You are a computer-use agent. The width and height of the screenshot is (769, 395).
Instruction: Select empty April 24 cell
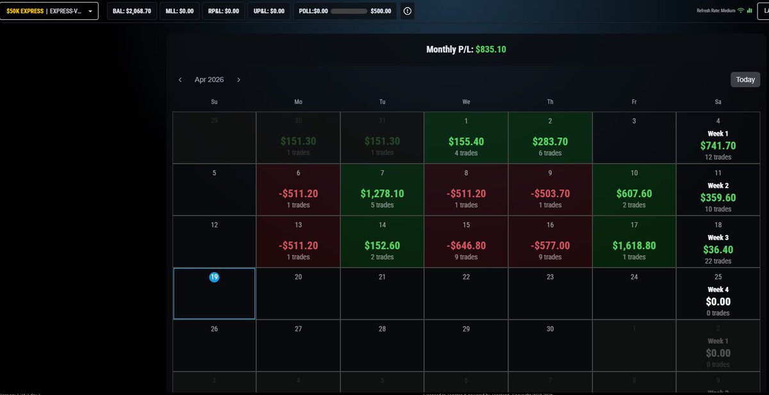pyautogui.click(x=634, y=293)
